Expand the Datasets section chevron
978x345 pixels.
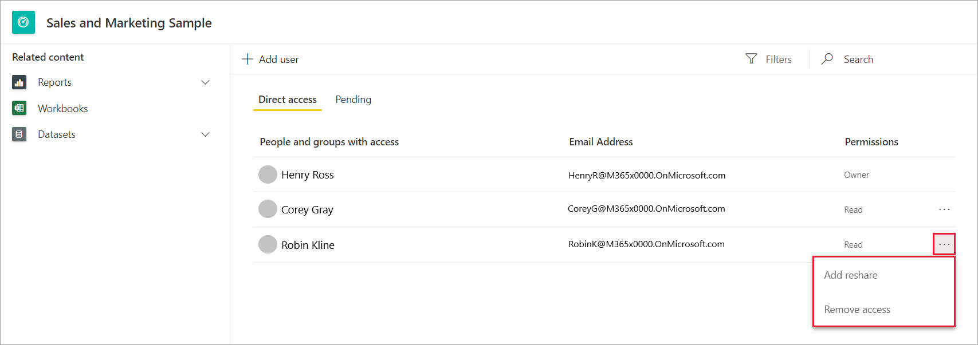coord(205,134)
